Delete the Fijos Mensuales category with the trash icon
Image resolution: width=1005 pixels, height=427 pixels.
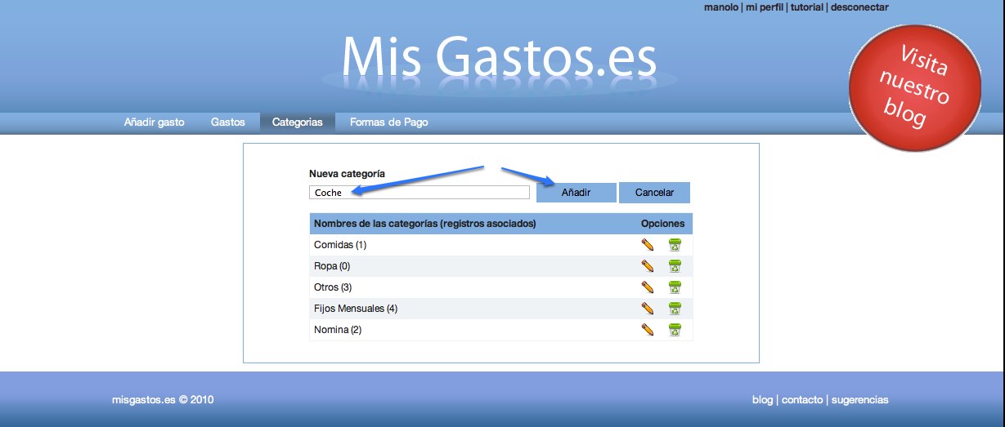(675, 308)
